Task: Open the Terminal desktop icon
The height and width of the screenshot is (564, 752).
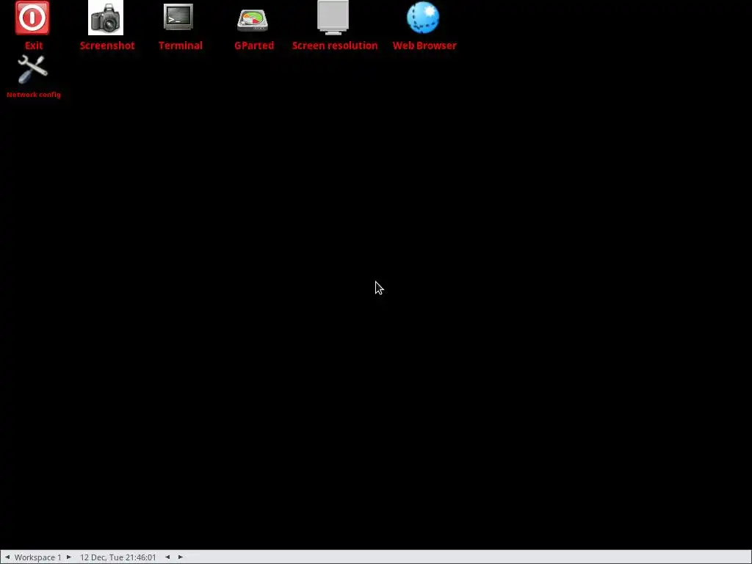Action: click(178, 18)
